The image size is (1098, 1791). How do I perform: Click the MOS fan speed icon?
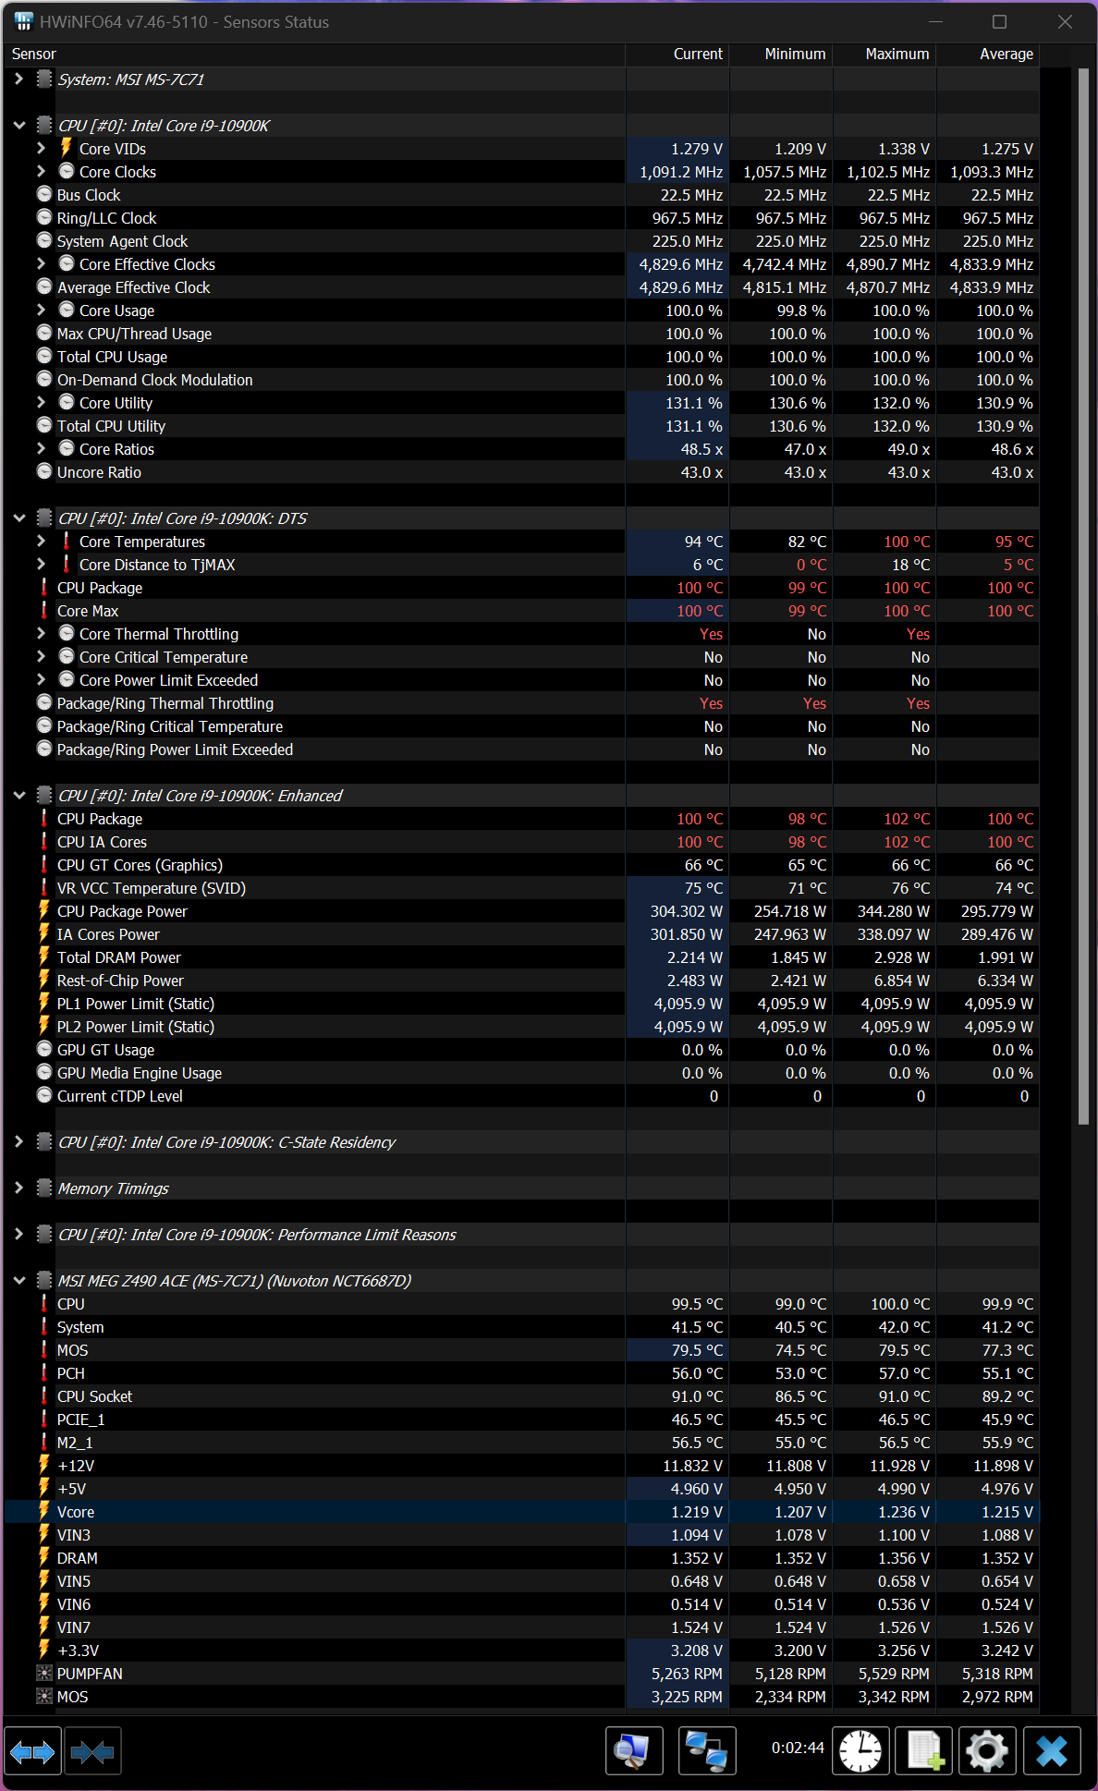pos(44,1697)
